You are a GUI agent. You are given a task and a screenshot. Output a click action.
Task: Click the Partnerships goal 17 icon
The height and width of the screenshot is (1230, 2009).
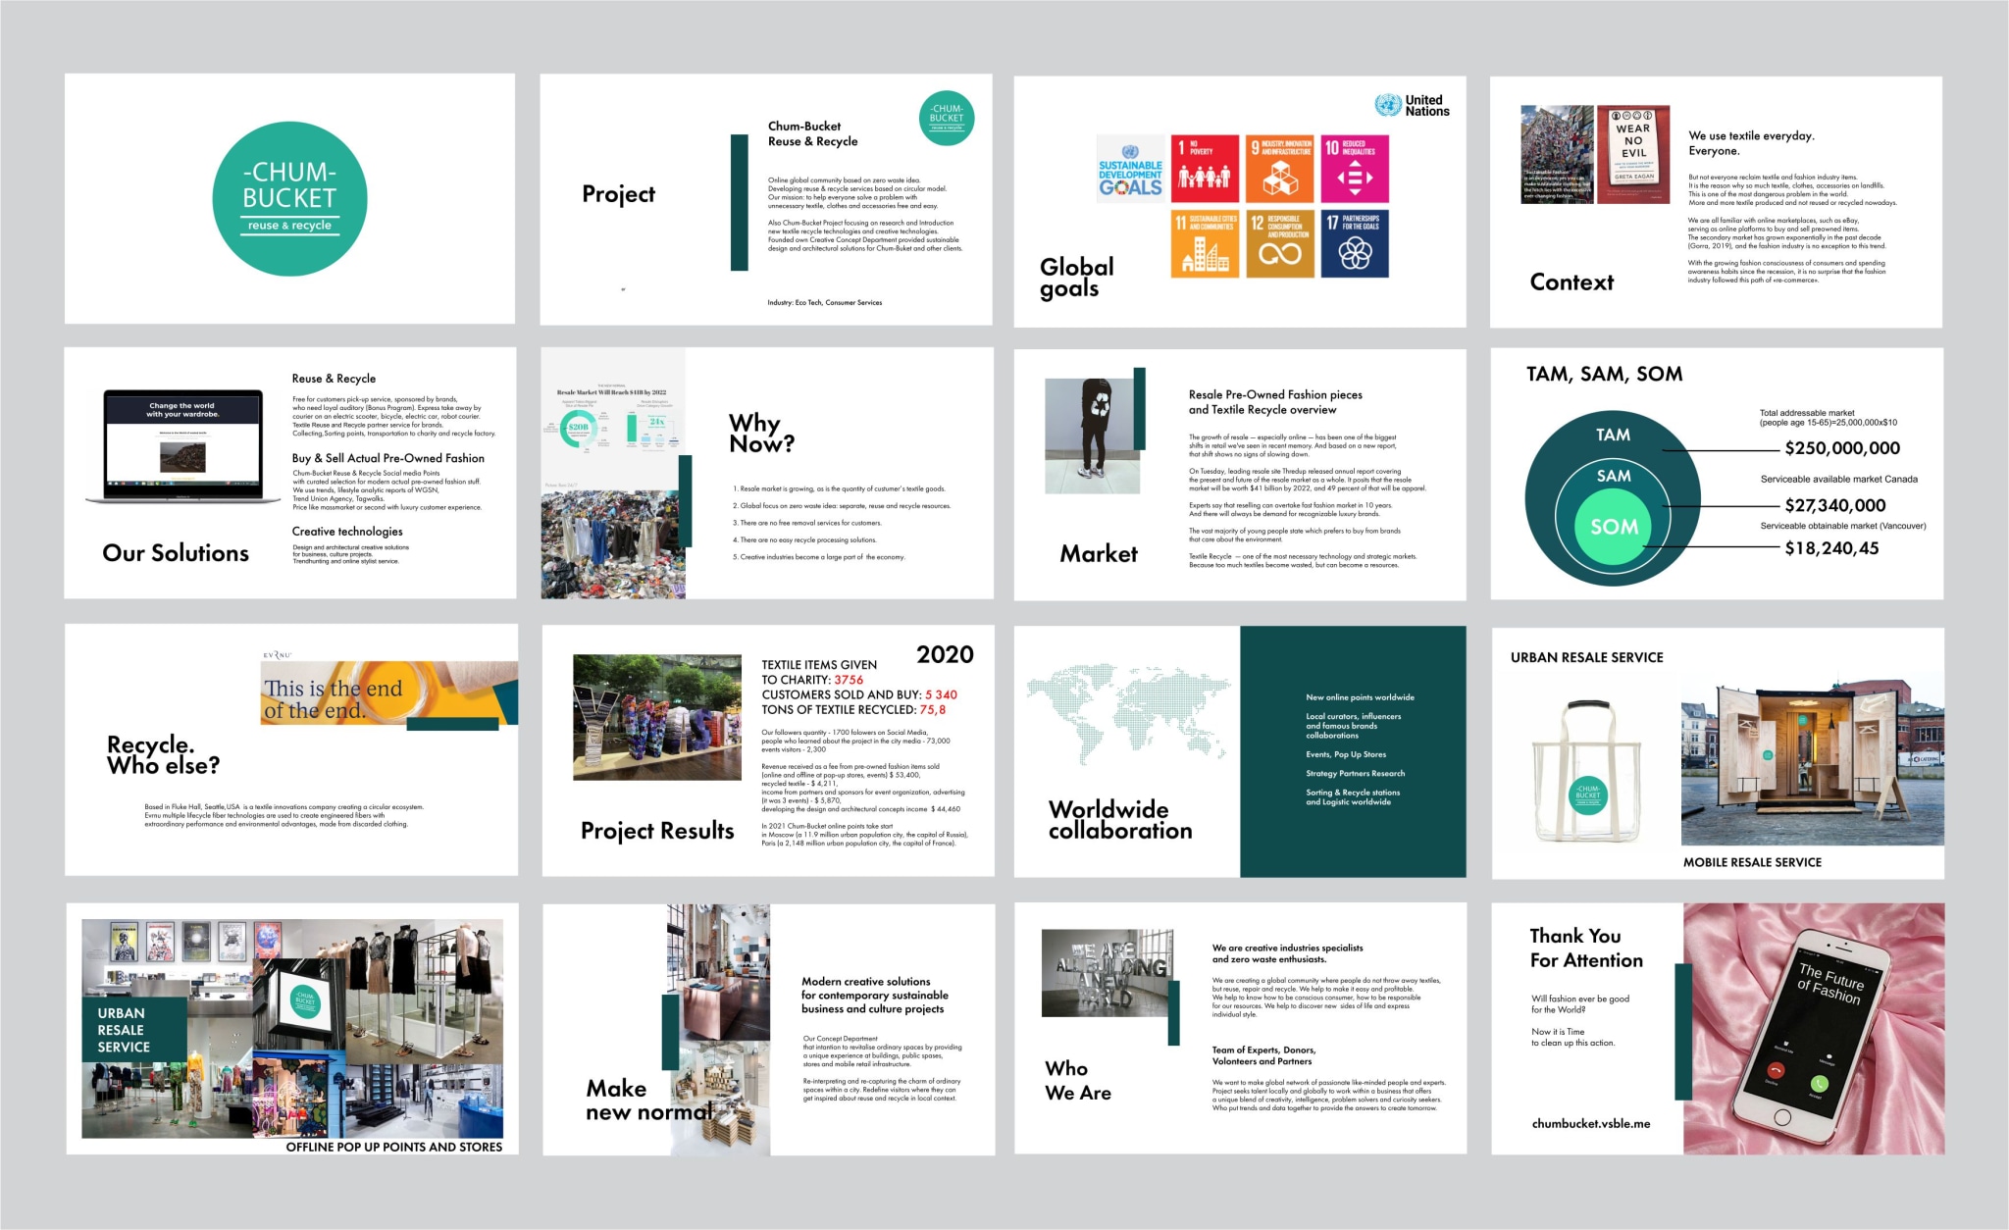click(x=1355, y=243)
